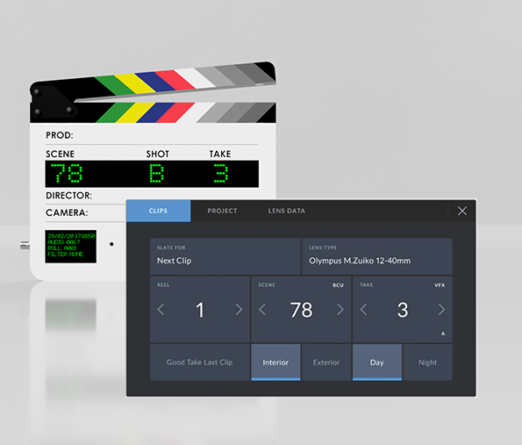Toggle the BCU shot type label

[338, 285]
